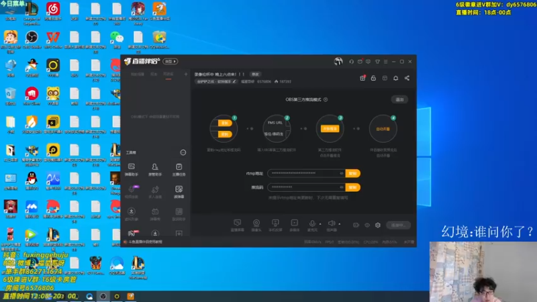This screenshot has height=302, width=537.
Task: Click the help icon next to OBS第三方推流模式
Action: click(326, 99)
